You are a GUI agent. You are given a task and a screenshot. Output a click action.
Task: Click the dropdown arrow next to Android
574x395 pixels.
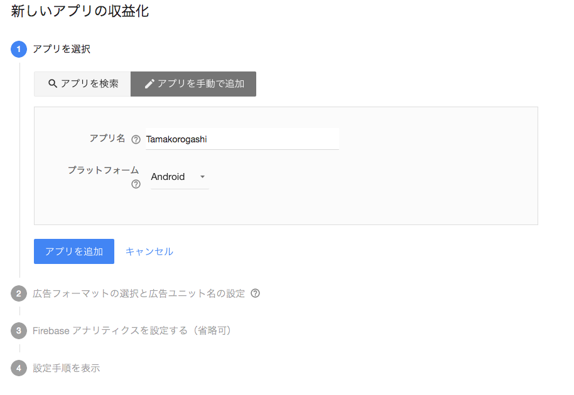coord(202,177)
